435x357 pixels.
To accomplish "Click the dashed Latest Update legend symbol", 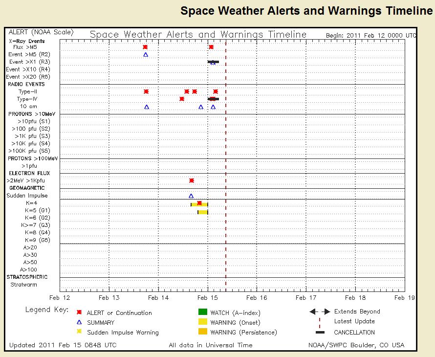I will click(320, 323).
